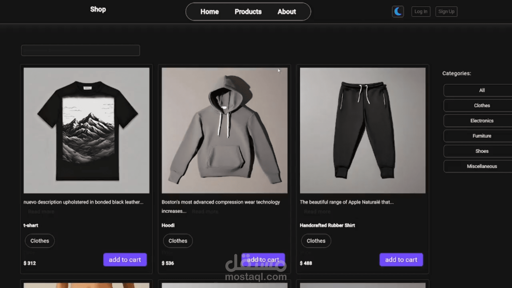The width and height of the screenshot is (512, 288).
Task: Open the Home nav item
Action: point(209,12)
